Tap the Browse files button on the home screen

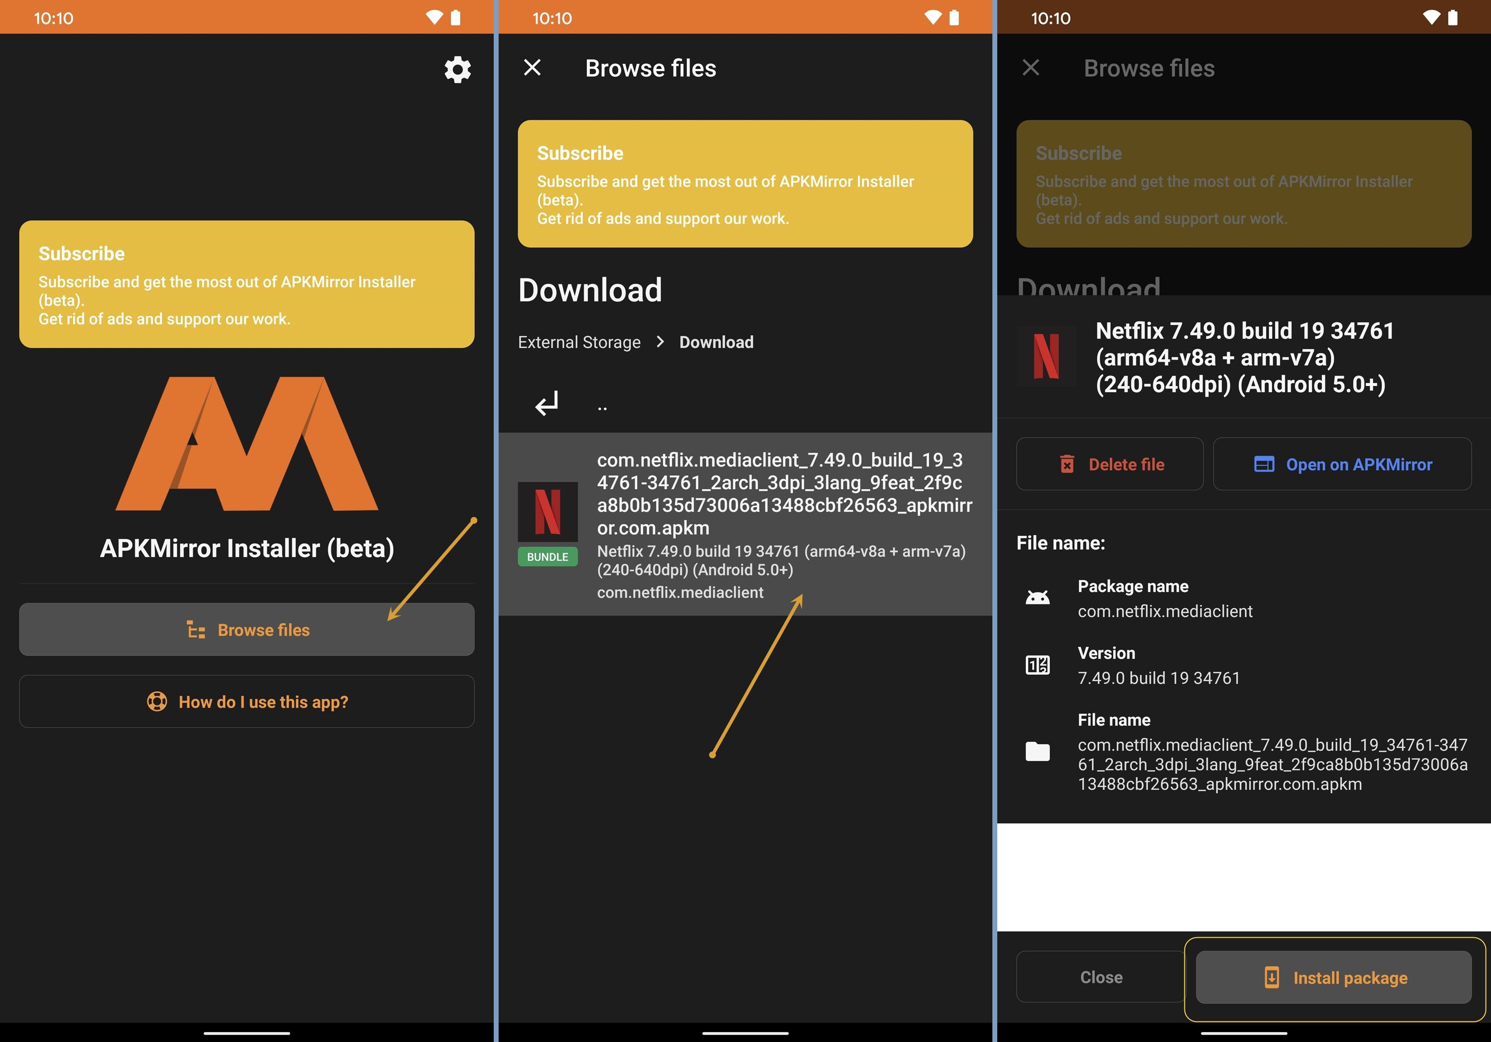pyautogui.click(x=247, y=629)
